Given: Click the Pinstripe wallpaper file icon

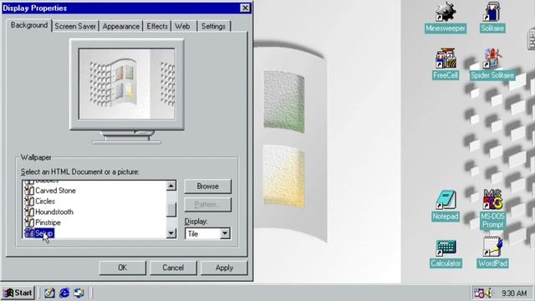Looking at the screenshot, I should 29,222.
